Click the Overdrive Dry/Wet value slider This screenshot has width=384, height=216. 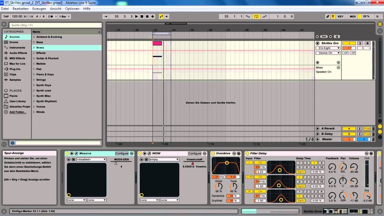pos(233,201)
